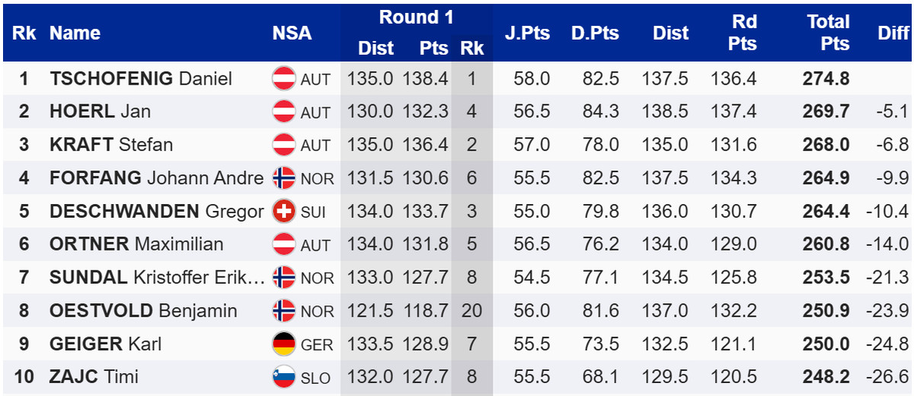Click Germany flag in Geiger Karl row
The image size is (914, 396).
pyautogui.click(x=284, y=344)
